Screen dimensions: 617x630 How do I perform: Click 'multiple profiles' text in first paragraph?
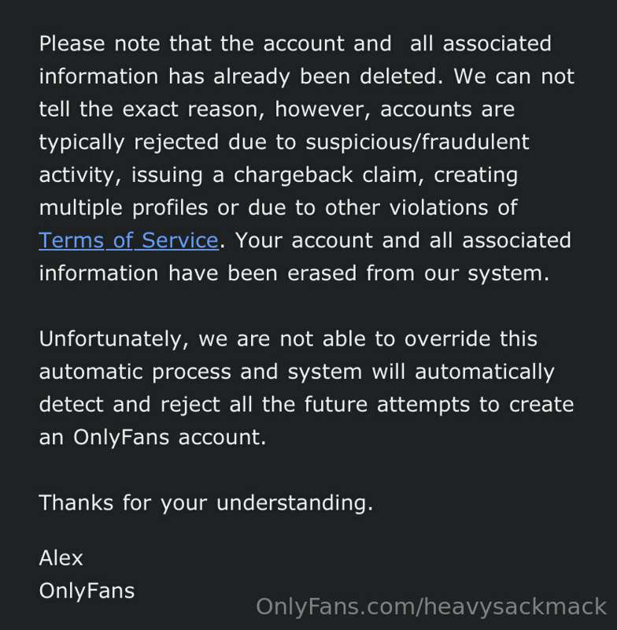(x=124, y=208)
